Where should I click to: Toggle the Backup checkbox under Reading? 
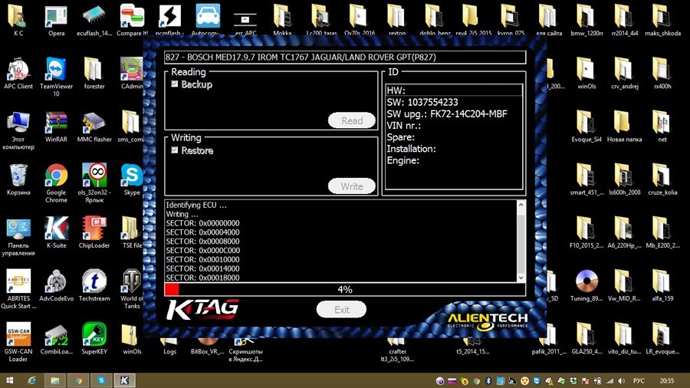coord(175,84)
